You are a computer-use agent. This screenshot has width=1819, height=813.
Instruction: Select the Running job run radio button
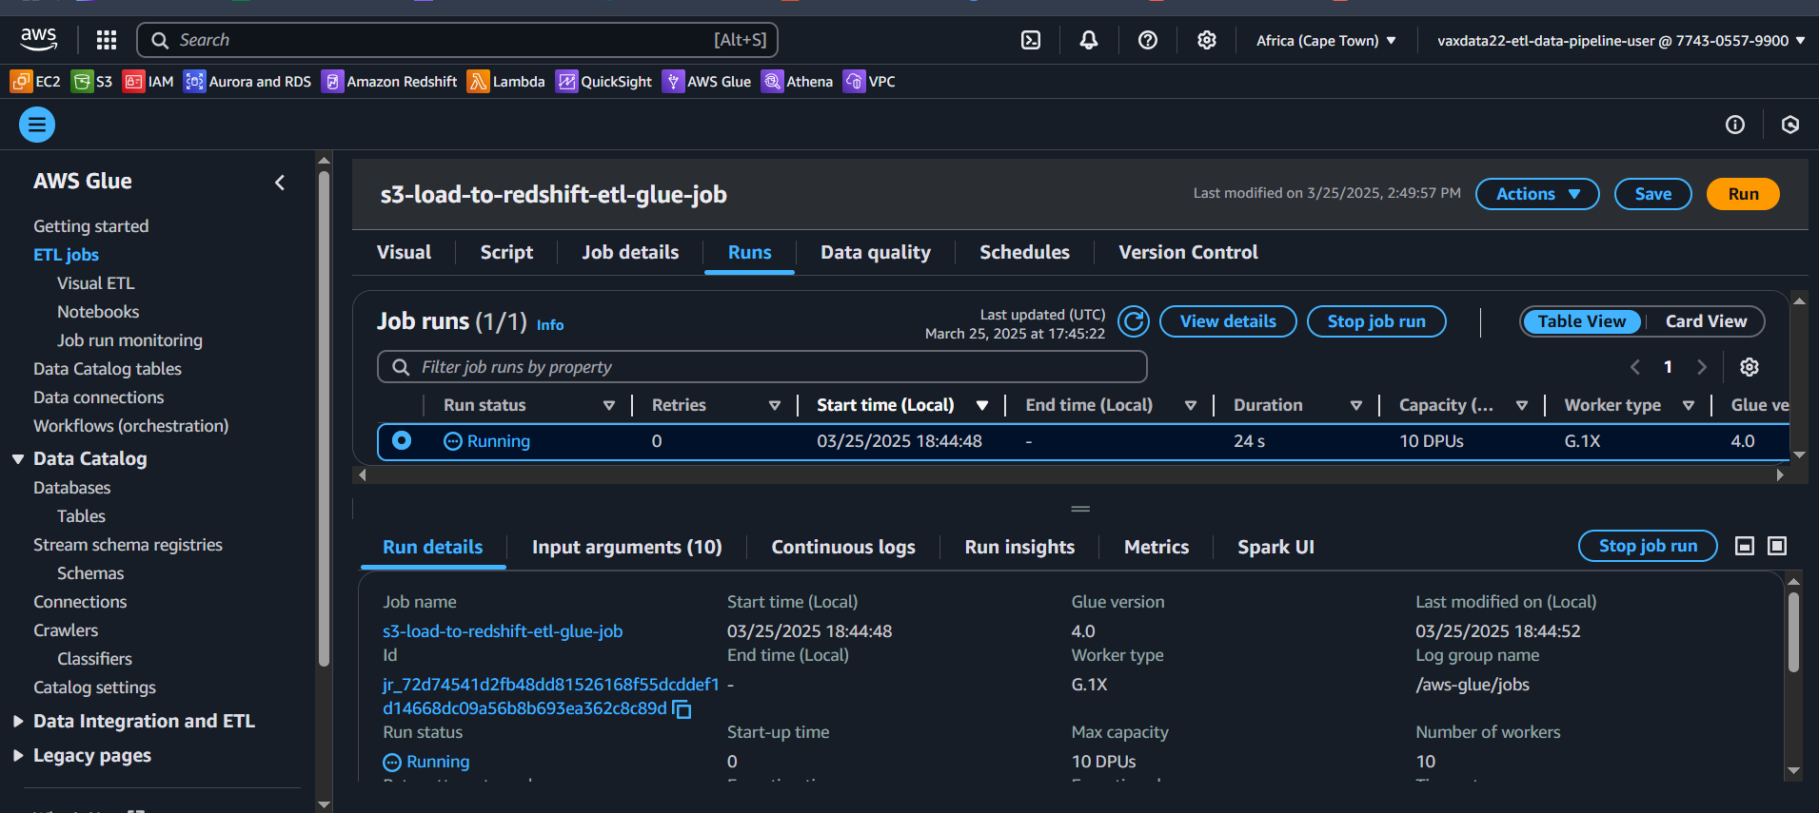point(402,440)
